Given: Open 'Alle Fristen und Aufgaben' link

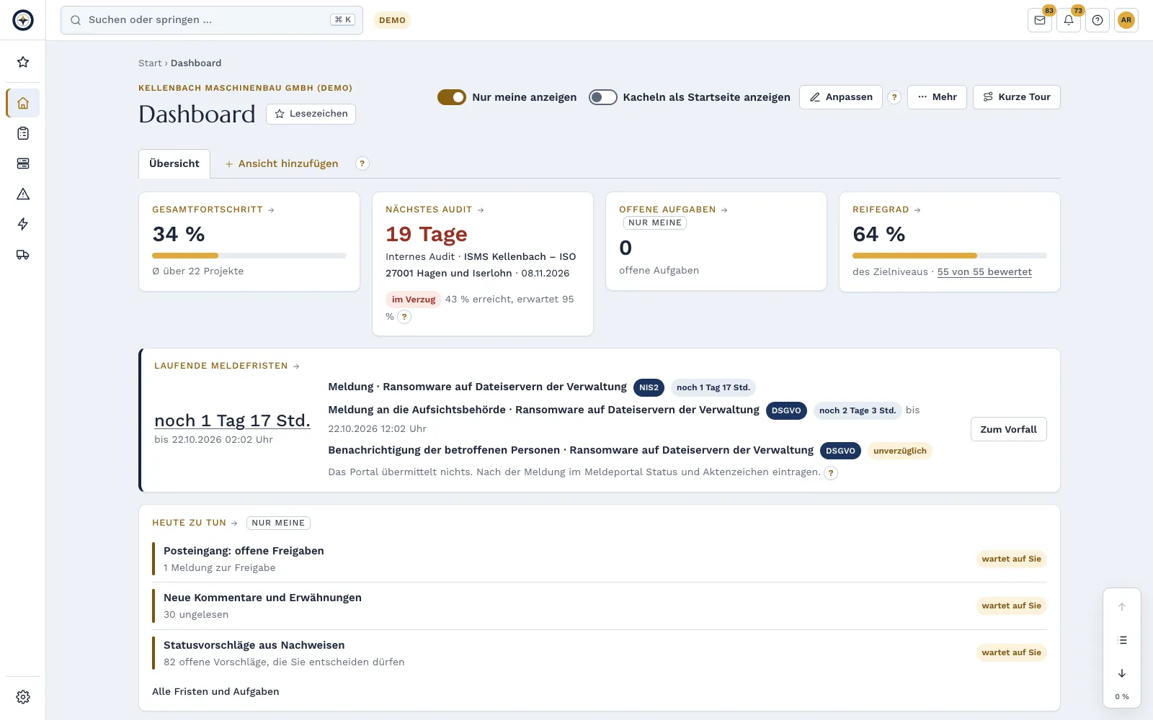Looking at the screenshot, I should [x=215, y=692].
